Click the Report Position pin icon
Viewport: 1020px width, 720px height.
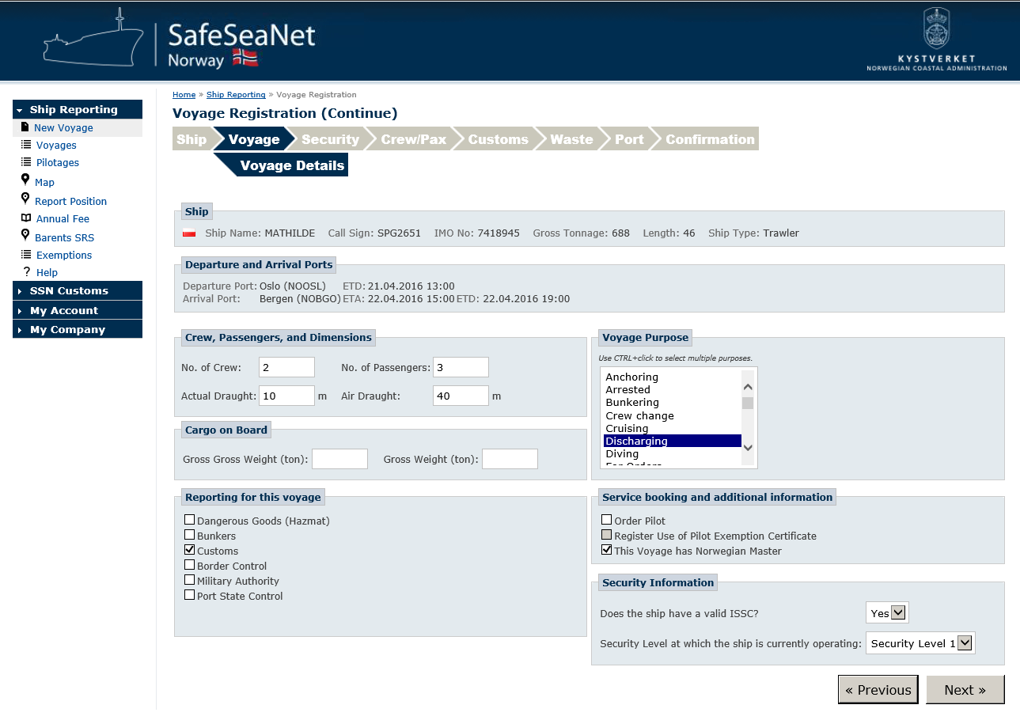pos(25,199)
